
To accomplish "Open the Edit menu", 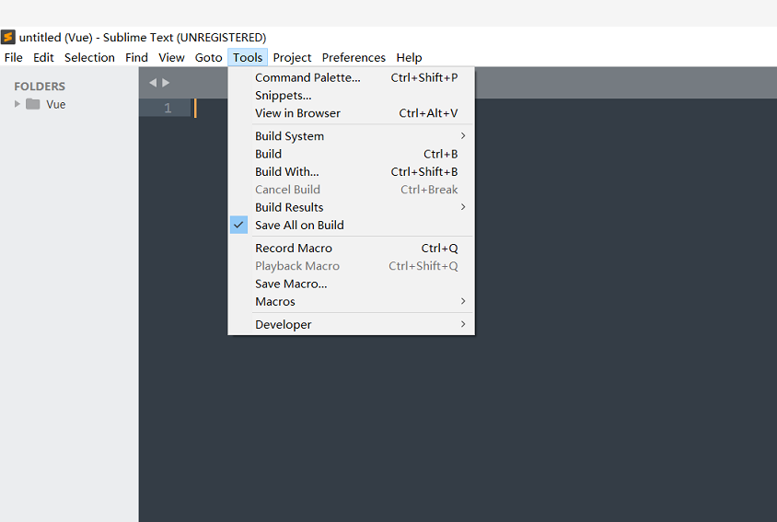I will (43, 57).
